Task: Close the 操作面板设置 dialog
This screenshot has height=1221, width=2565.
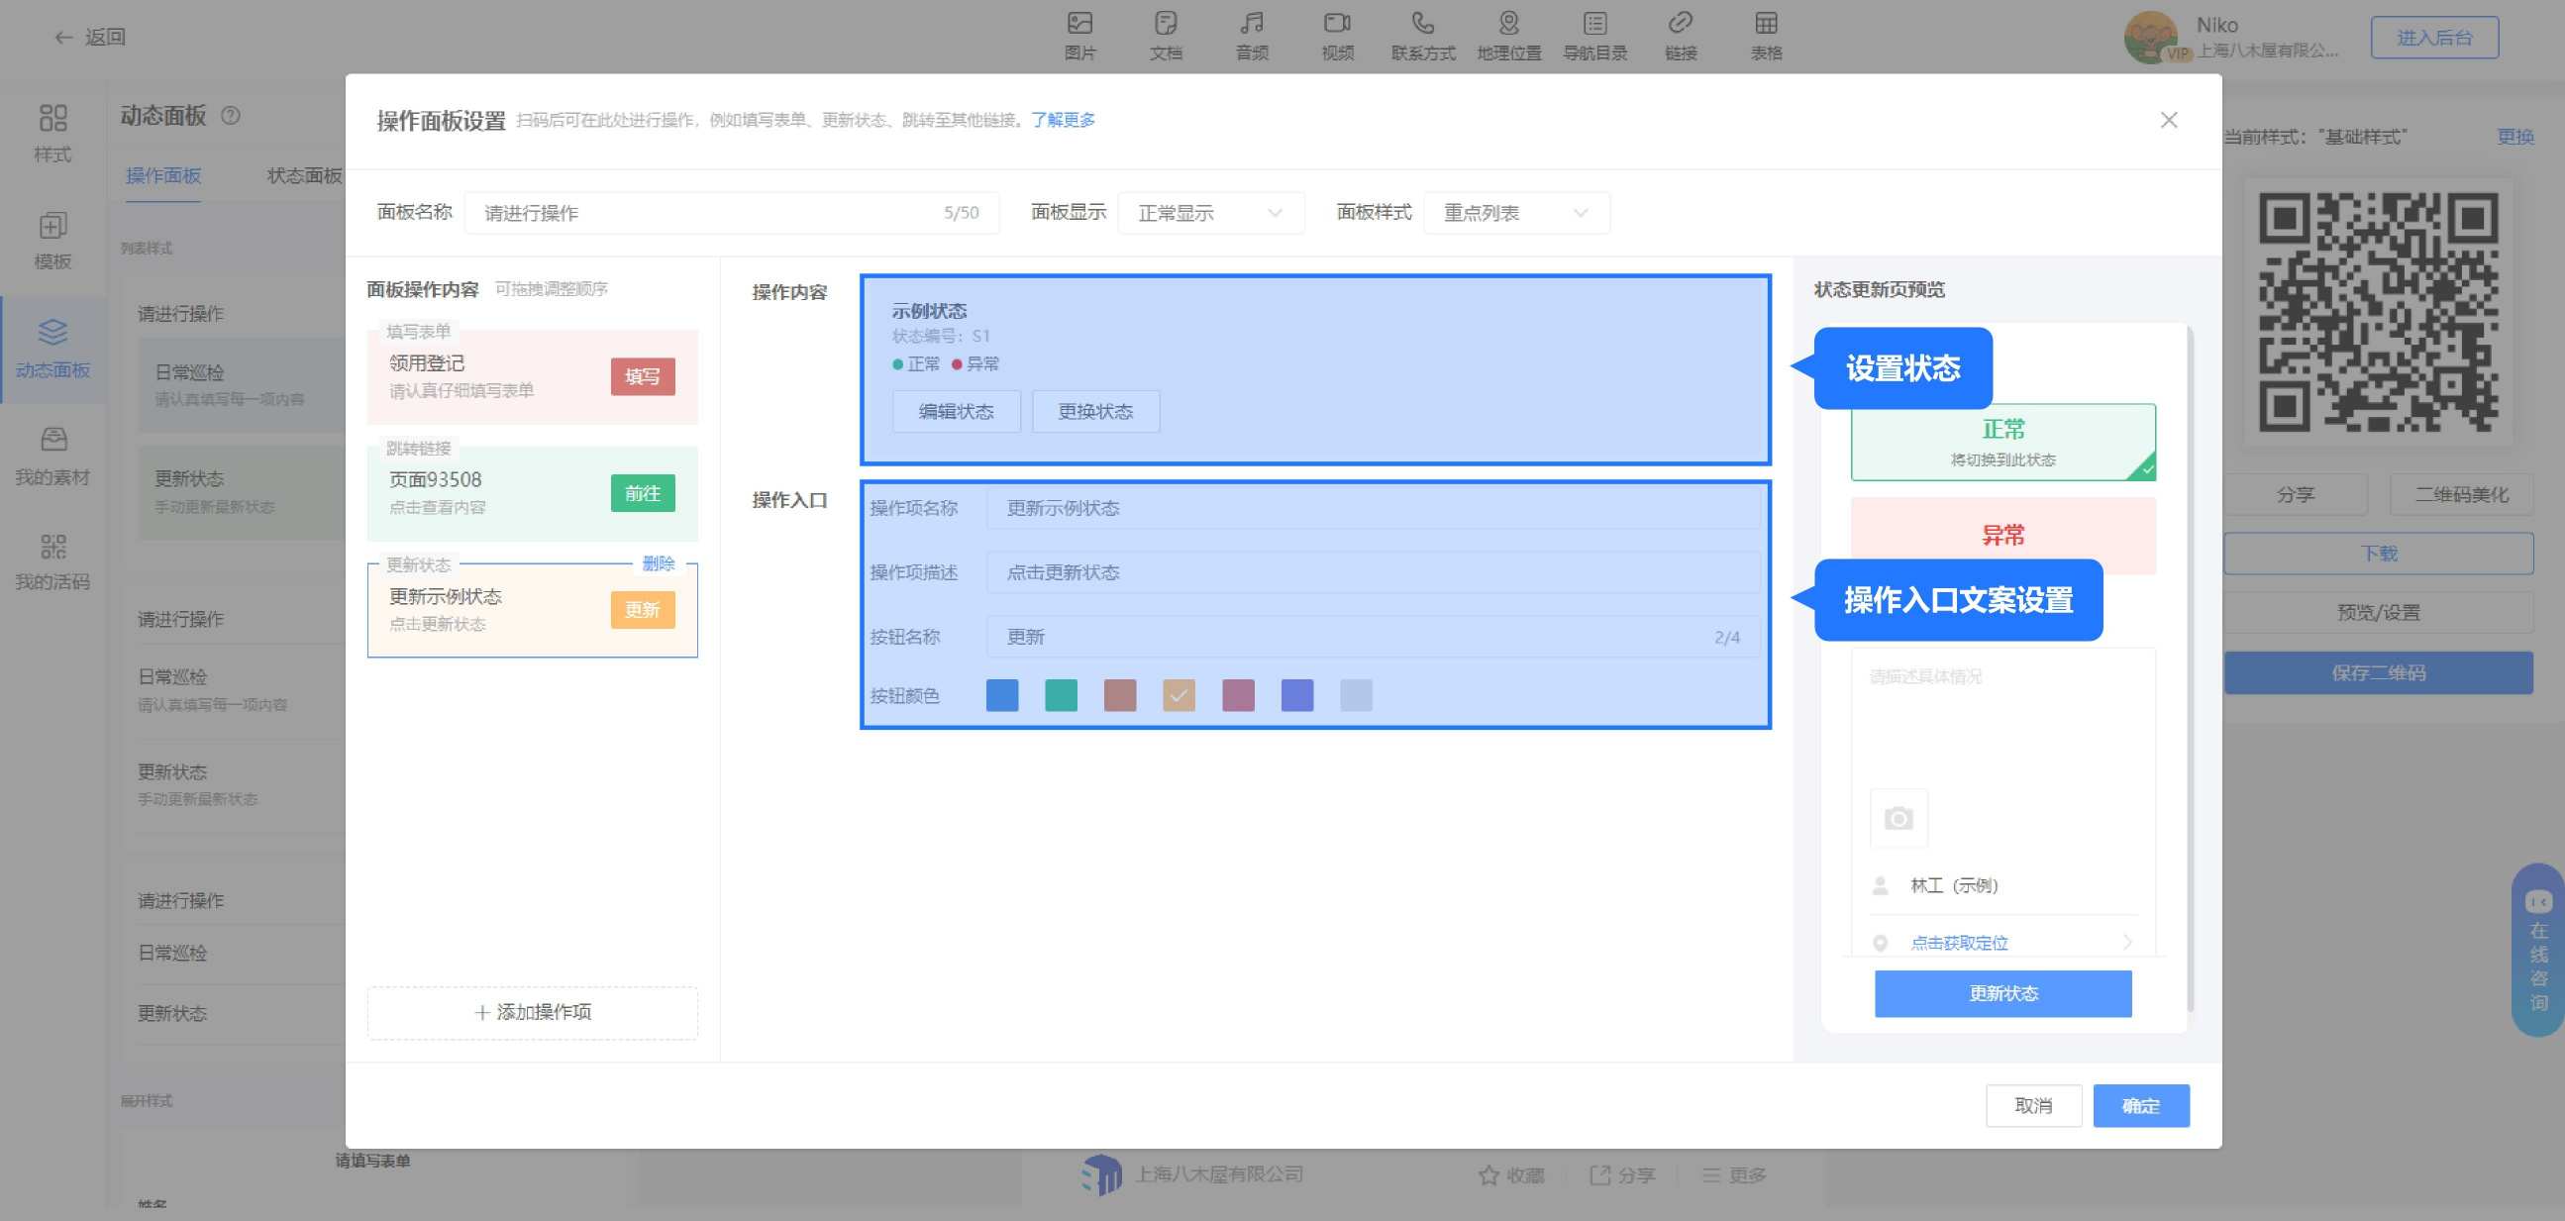Action: coord(2169,121)
